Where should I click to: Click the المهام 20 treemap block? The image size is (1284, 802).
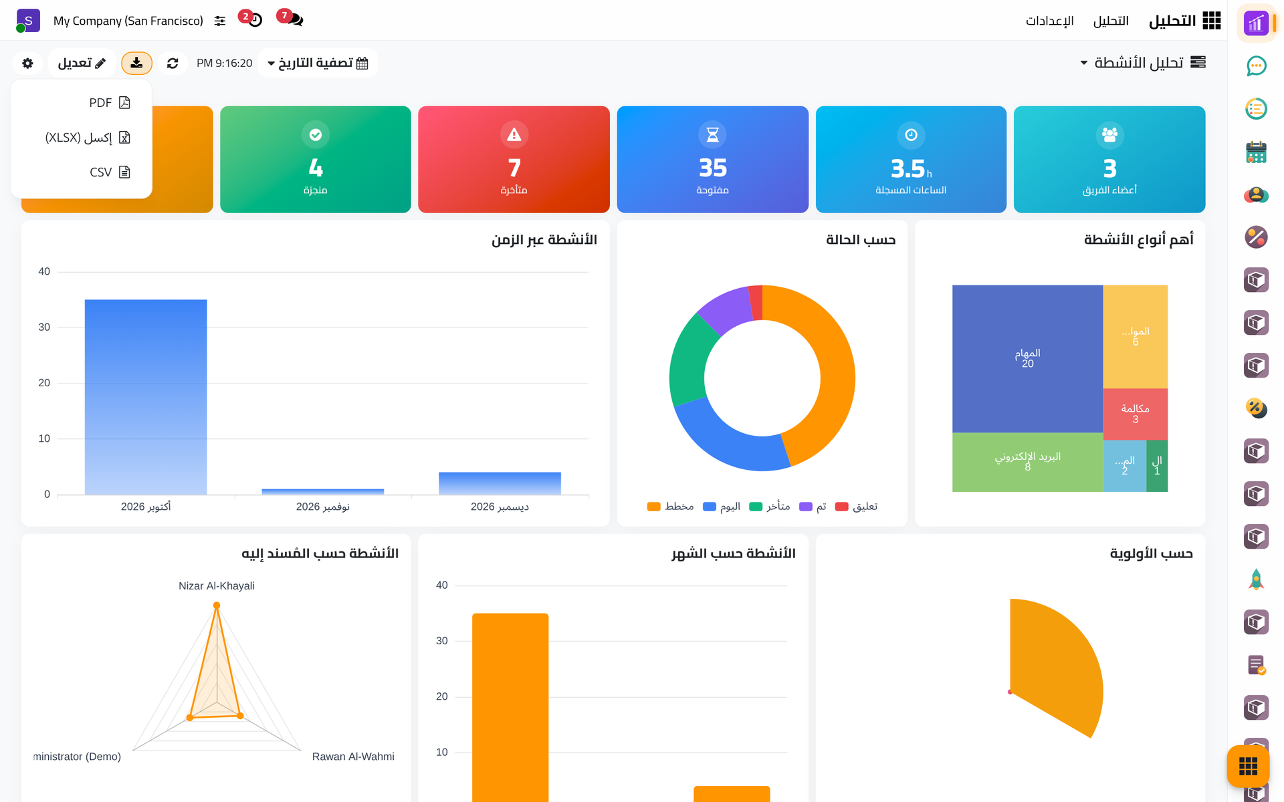tap(1027, 359)
